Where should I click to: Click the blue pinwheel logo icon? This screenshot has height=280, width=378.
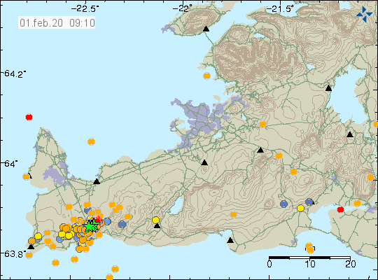coord(364,14)
